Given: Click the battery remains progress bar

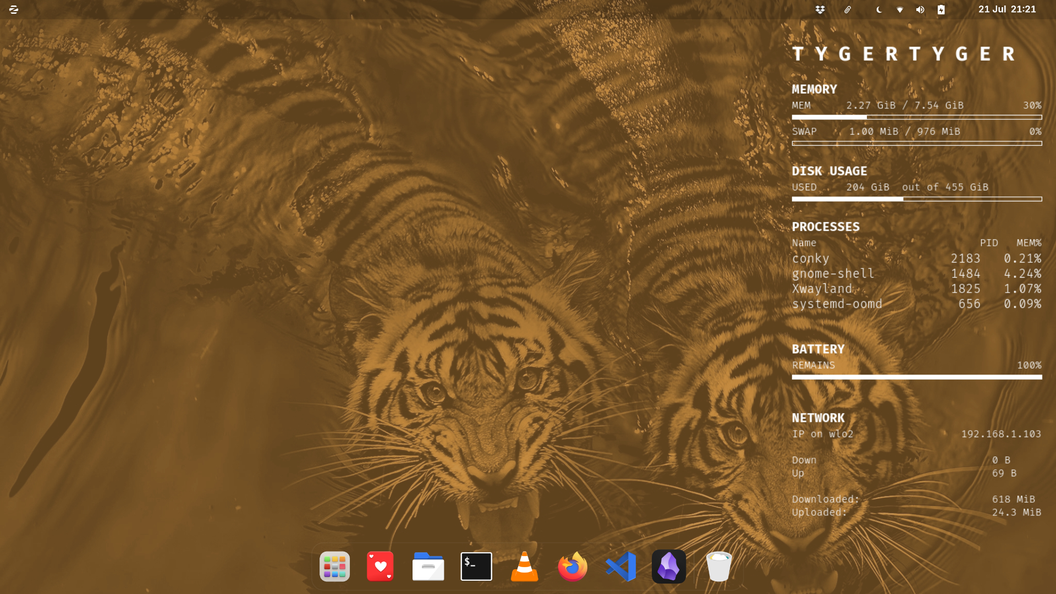Looking at the screenshot, I should coord(917,377).
